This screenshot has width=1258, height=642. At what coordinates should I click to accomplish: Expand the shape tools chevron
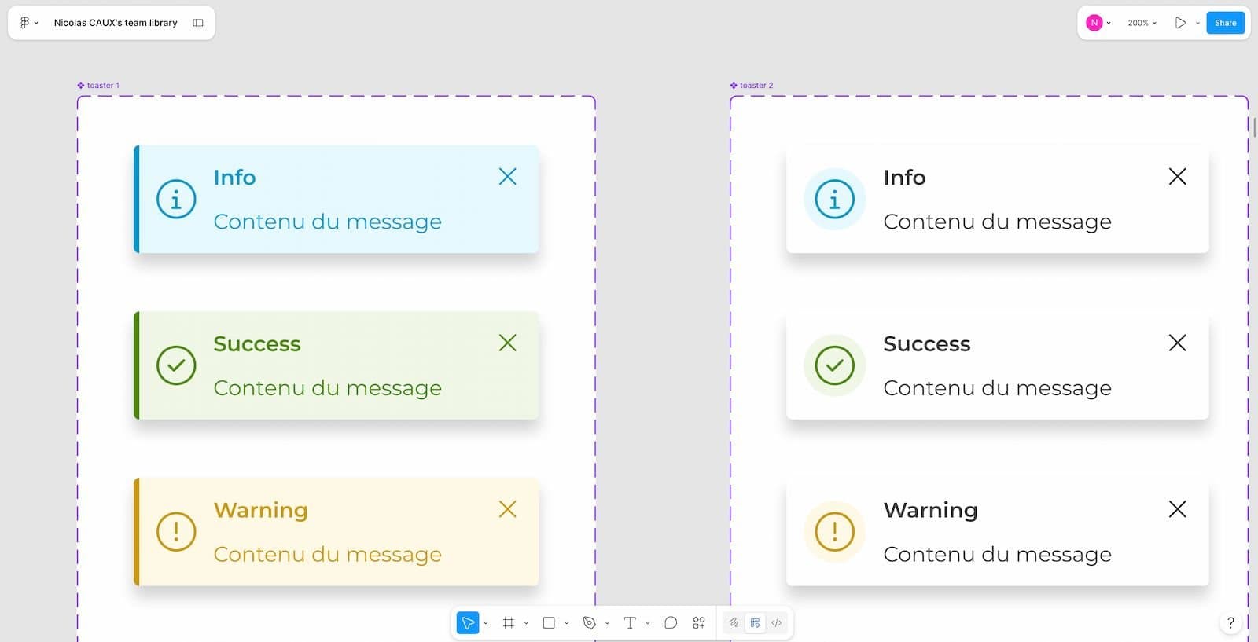coord(567,623)
